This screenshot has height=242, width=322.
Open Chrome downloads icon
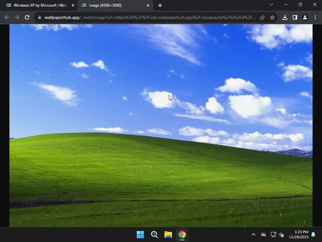click(285, 18)
